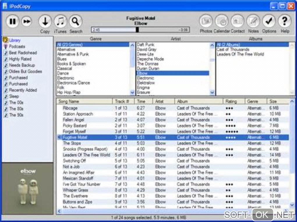Select the song Forget Myself
The image size is (297, 222).
click(173, 132)
